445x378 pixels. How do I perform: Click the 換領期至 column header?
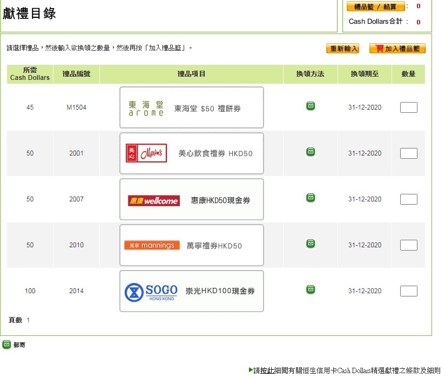365,74
